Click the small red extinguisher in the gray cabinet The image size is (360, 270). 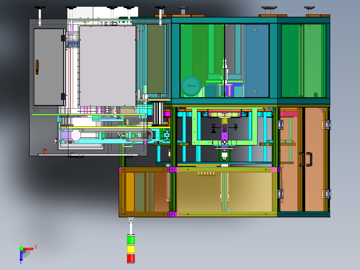(x=45, y=151)
